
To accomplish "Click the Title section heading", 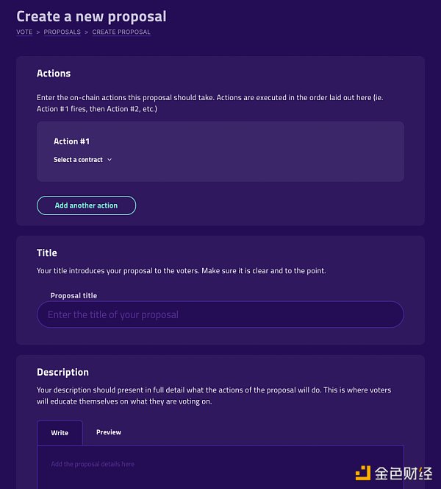I will click(x=47, y=253).
